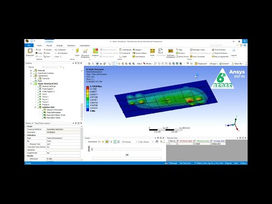This screenshot has width=272, height=204.
Task: Click Manage Views
Action: (197, 50)
